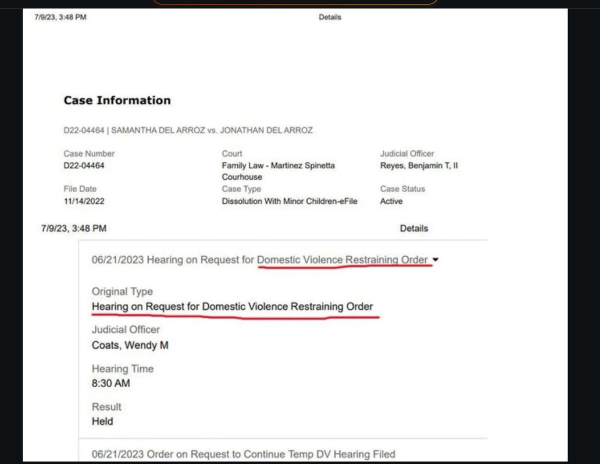Screen dimensions: 600x464
Task: Click the 'Hearing Time' label
Action: click(122, 369)
